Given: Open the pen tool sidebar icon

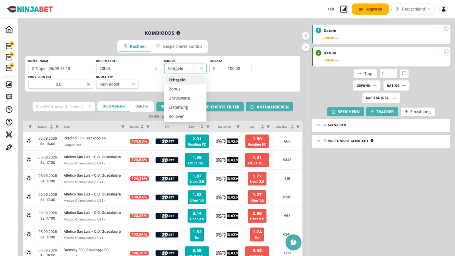Looking at the screenshot, I should pyautogui.click(x=9, y=147).
